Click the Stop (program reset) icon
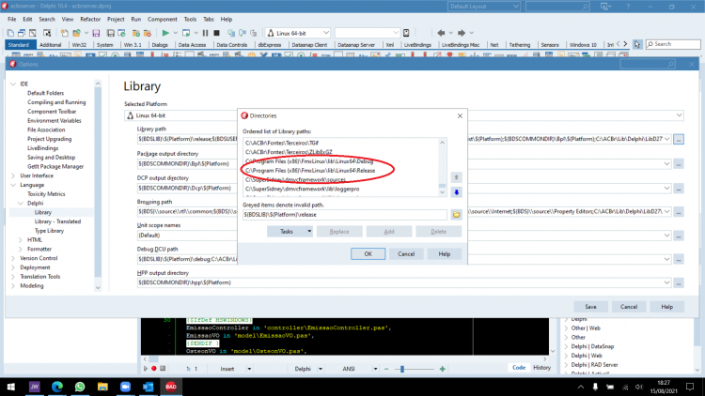The height and width of the screenshot is (396, 705). pyautogui.click(x=217, y=33)
